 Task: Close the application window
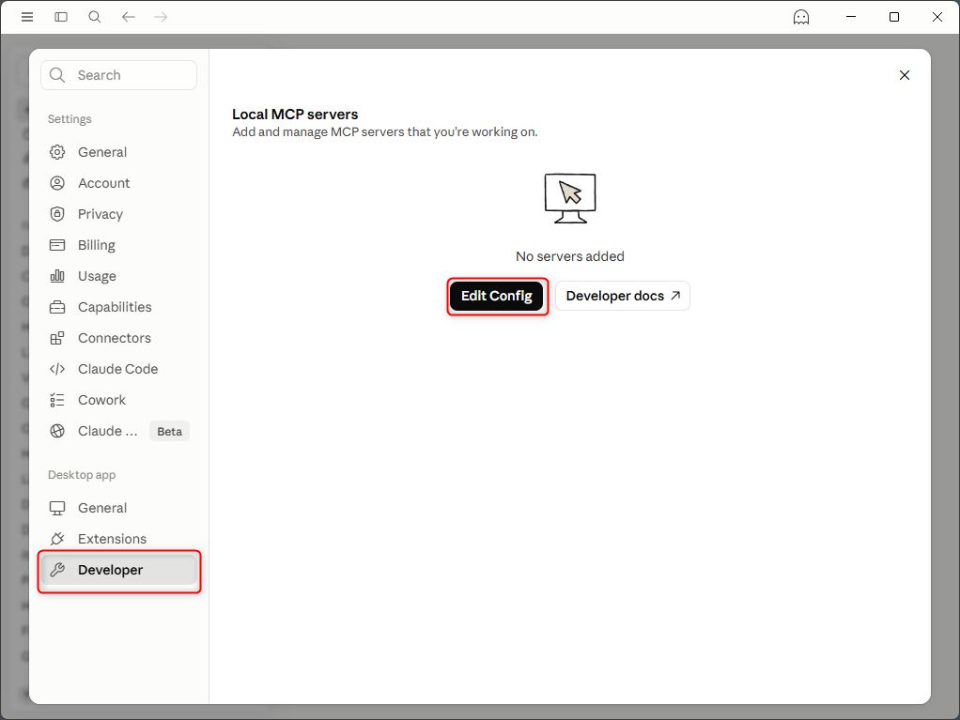[937, 17]
